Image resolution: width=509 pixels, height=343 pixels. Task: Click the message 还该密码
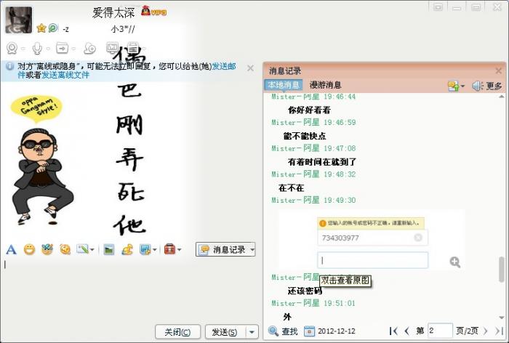(305, 291)
